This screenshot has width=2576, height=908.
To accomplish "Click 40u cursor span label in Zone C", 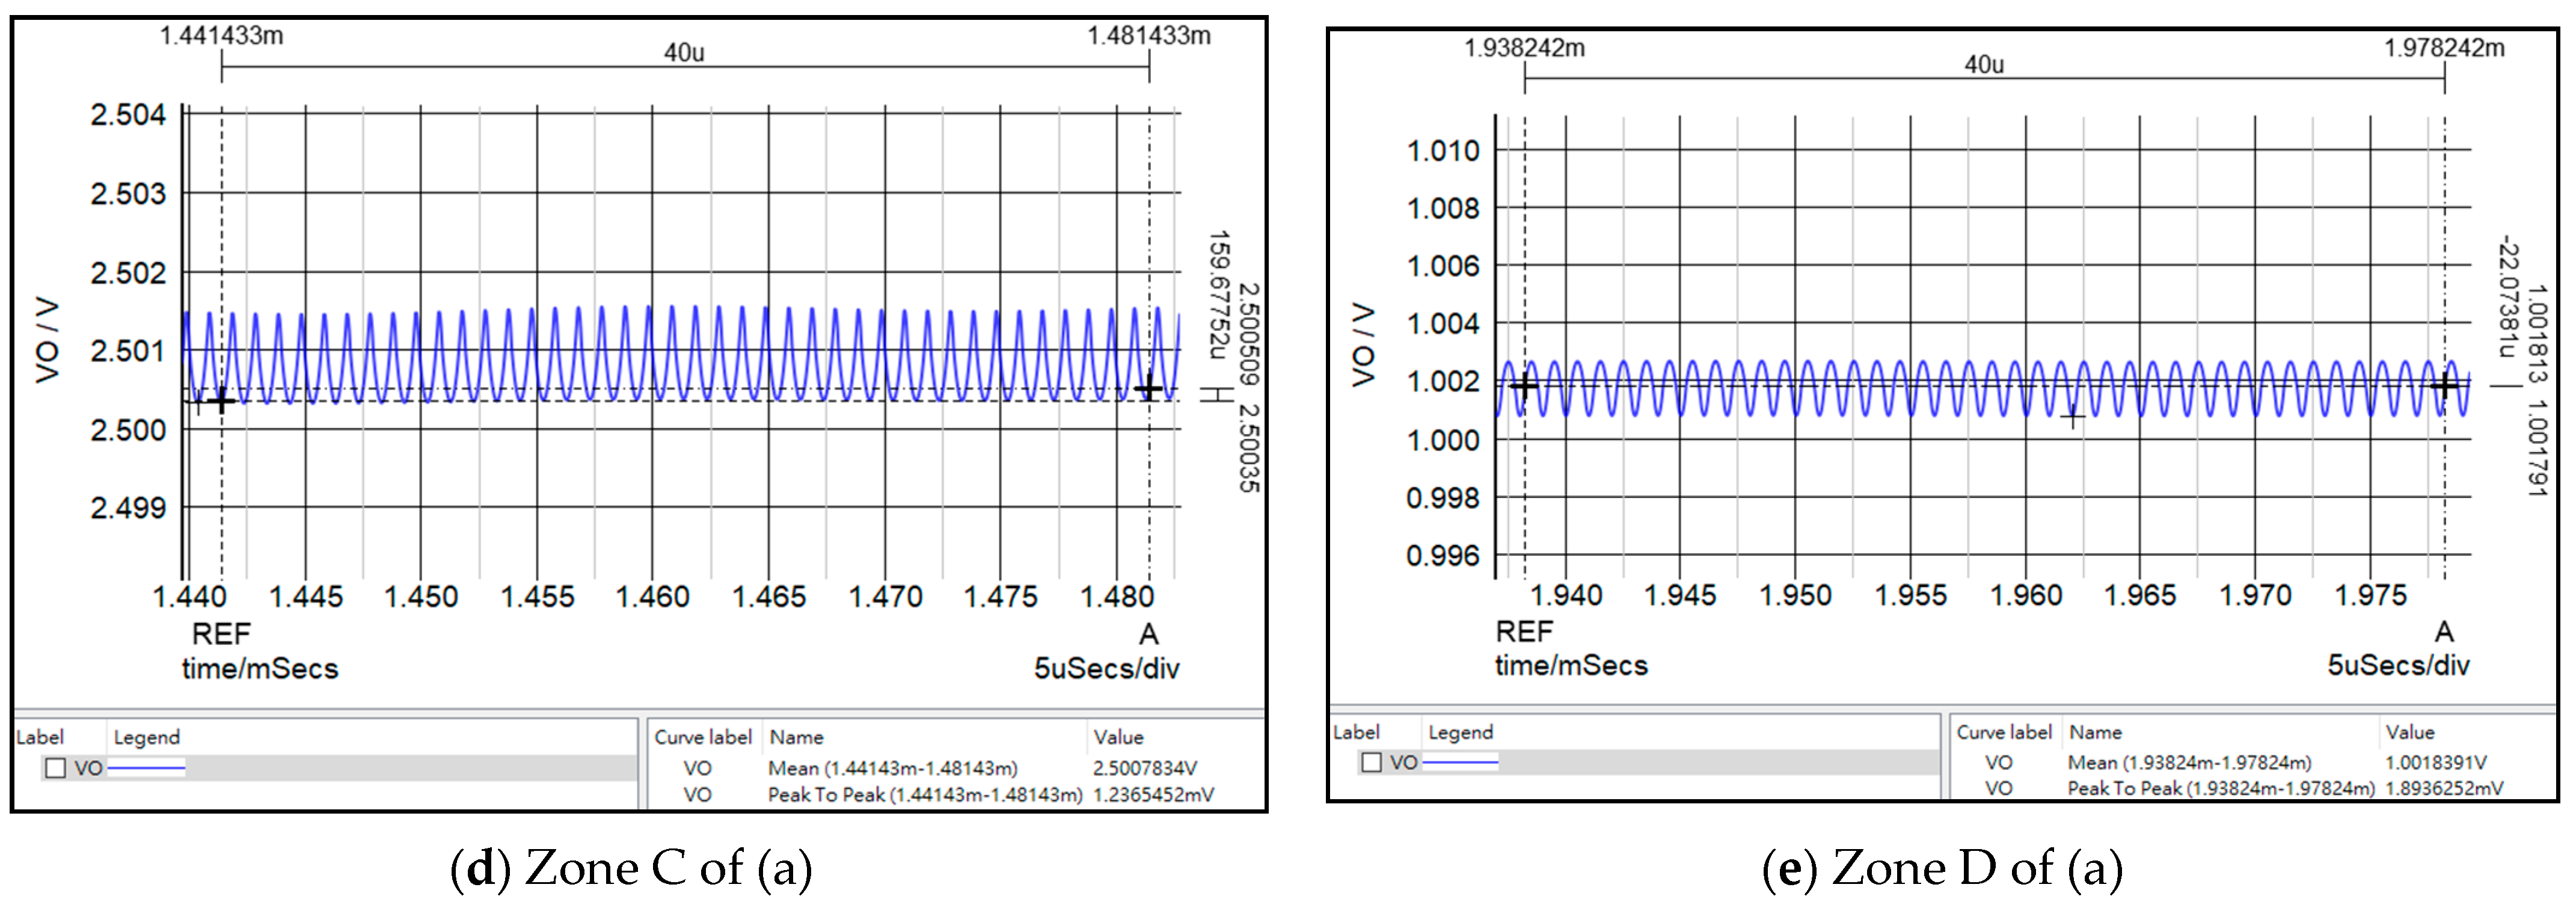I will [684, 52].
